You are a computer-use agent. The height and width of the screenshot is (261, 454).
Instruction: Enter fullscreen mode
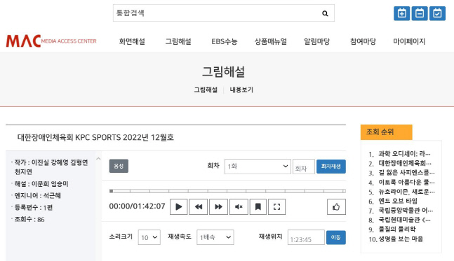(x=276, y=206)
